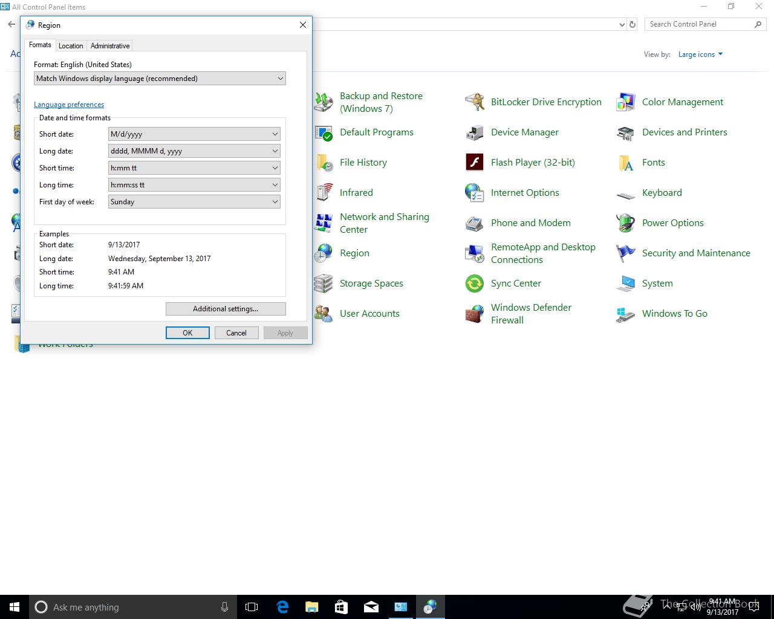Switch to the Location tab
The height and width of the screenshot is (619, 774).
(x=71, y=46)
